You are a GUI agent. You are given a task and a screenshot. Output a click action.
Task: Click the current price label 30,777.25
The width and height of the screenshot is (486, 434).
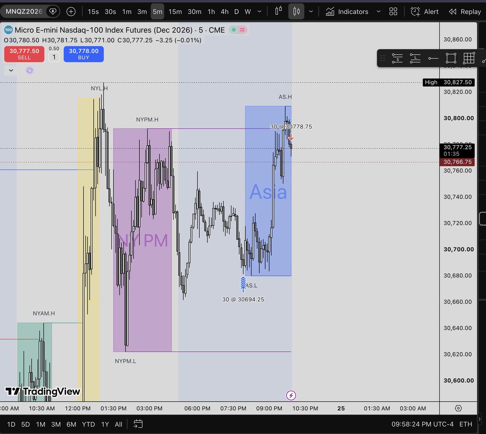tap(457, 150)
